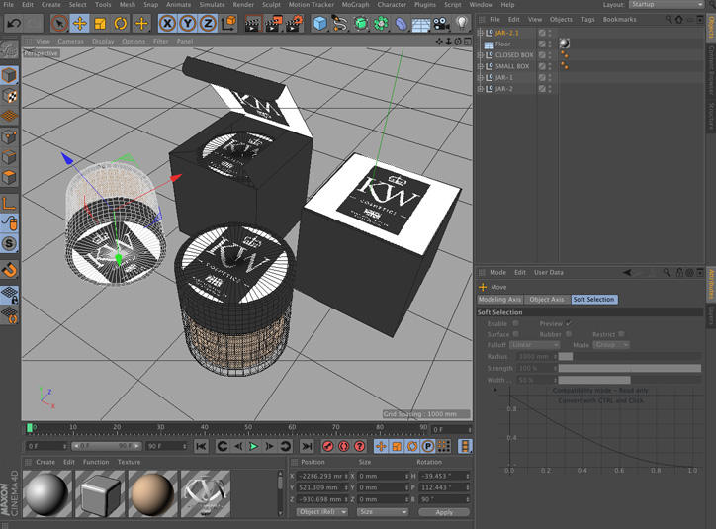Click the Viewport Solo S icon

[9, 243]
